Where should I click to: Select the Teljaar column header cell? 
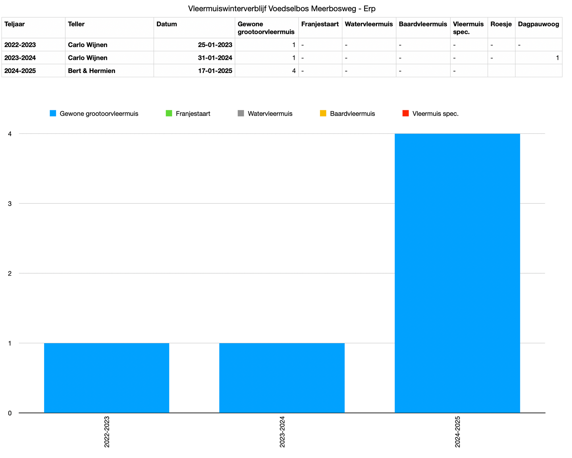[x=33, y=28]
